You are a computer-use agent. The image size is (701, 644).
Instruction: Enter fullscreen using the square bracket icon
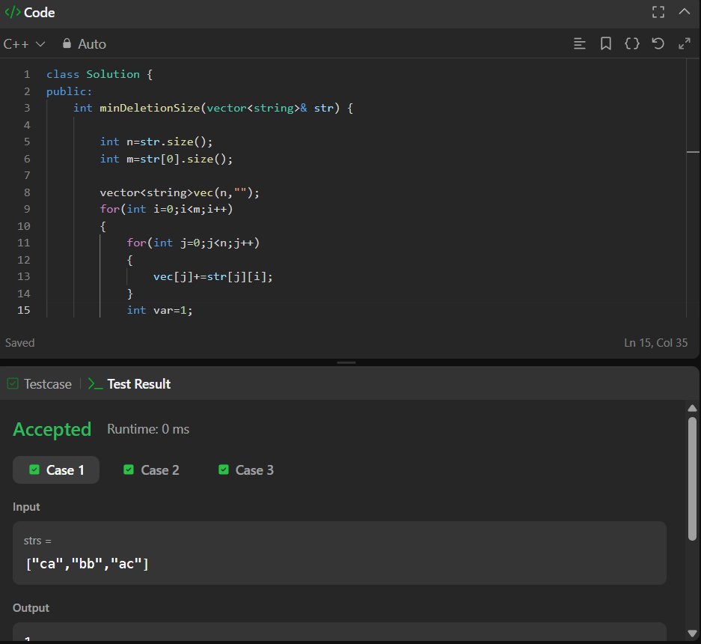pos(658,12)
